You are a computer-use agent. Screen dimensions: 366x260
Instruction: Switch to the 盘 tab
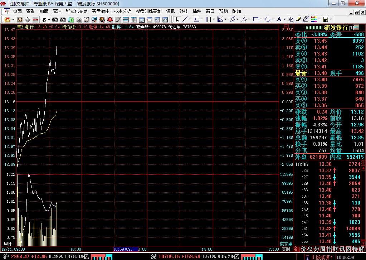(x=310, y=249)
